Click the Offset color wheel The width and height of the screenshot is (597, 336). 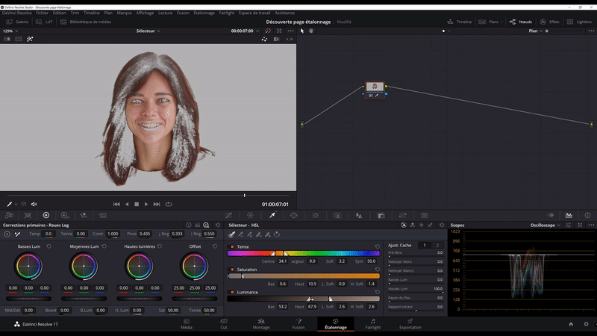click(x=194, y=266)
